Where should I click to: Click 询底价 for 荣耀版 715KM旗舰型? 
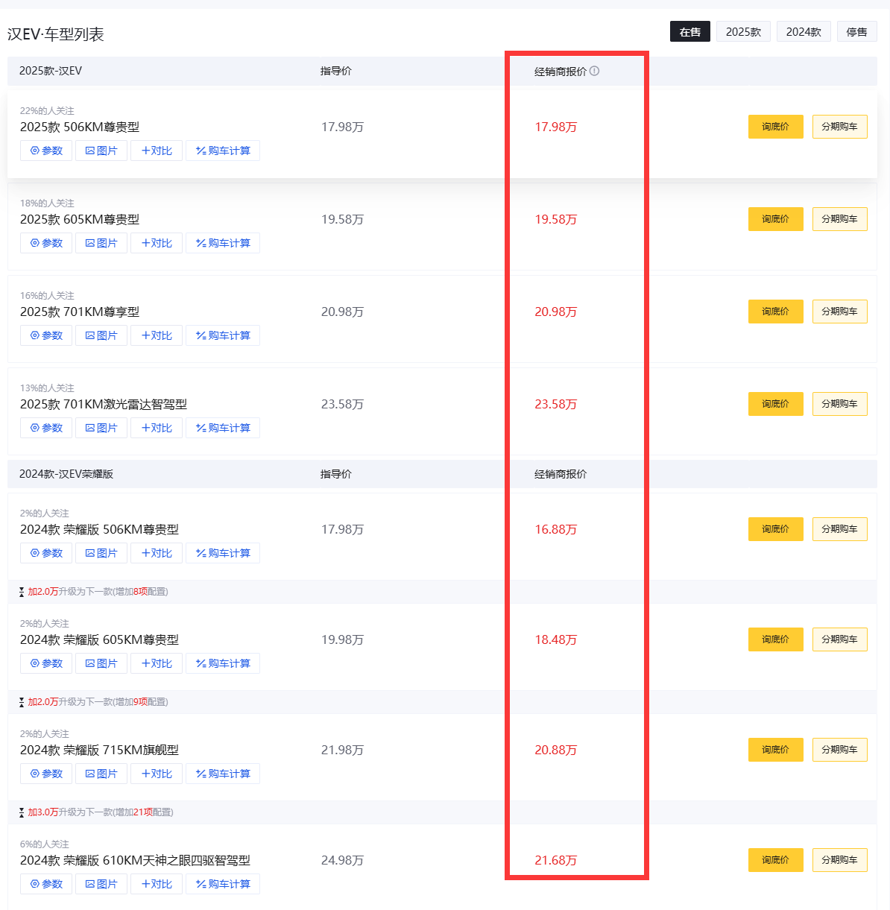pyautogui.click(x=776, y=750)
